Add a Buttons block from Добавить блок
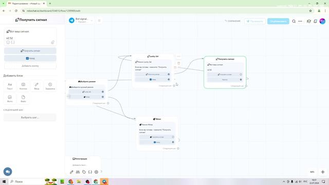This screenshot has height=185, width=329. [23, 86]
